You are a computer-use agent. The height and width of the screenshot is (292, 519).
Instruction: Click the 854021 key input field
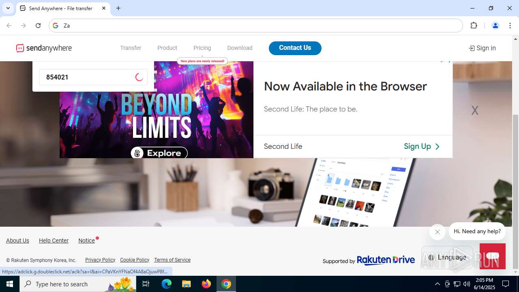[x=93, y=77]
